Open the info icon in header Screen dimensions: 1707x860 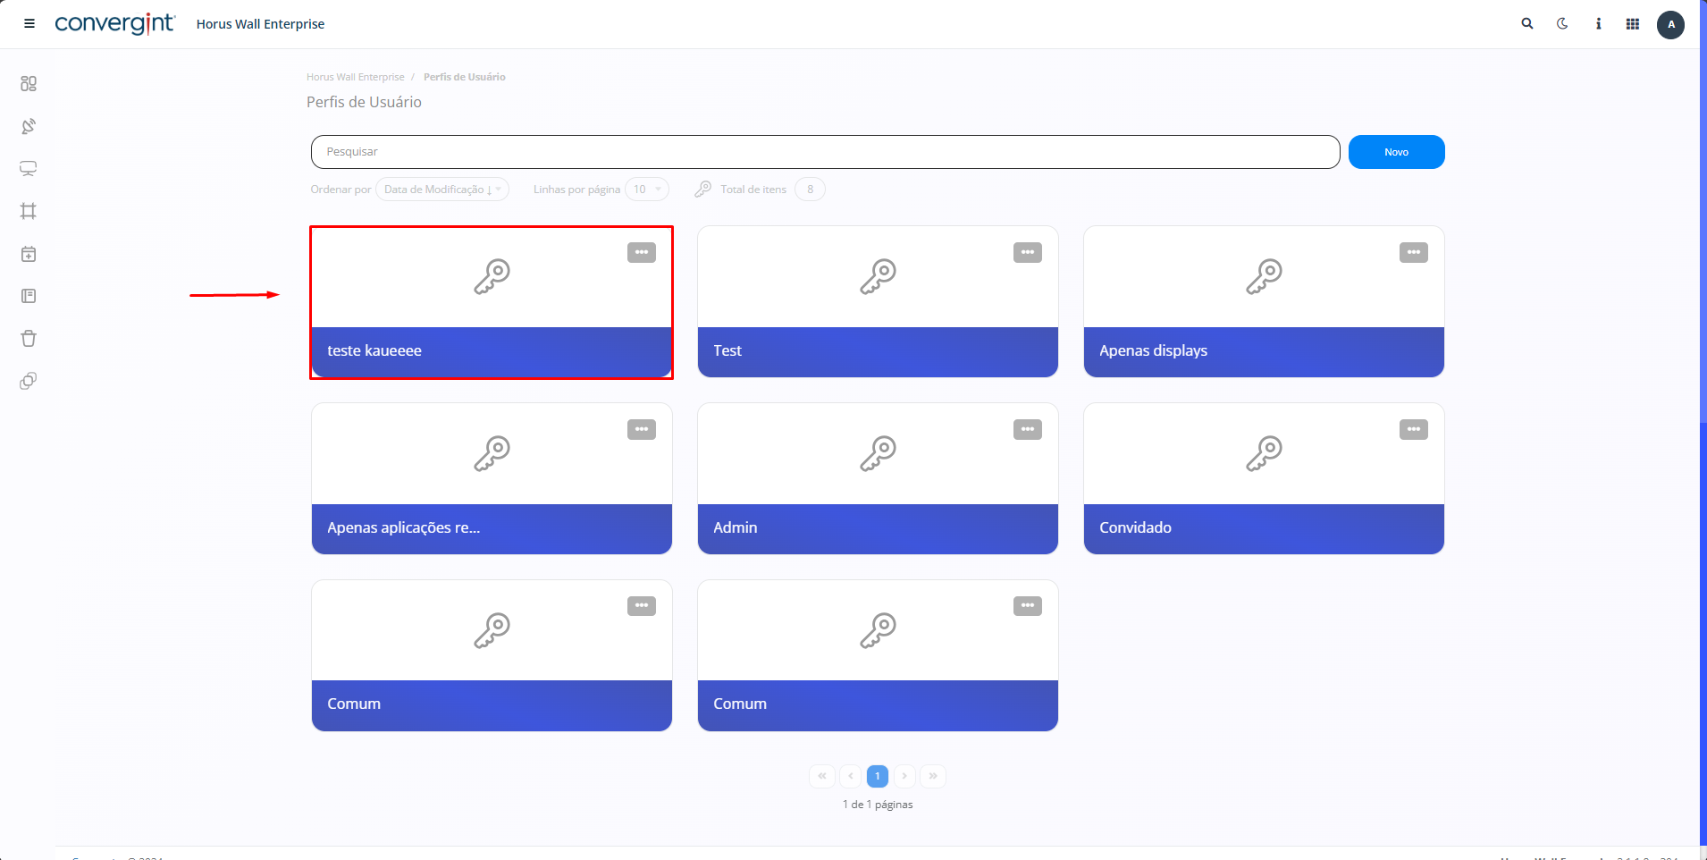pyautogui.click(x=1598, y=24)
